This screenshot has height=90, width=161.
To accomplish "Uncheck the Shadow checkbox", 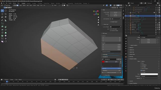I will 141,70.
